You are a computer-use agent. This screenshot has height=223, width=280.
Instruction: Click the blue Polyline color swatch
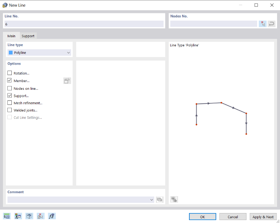point(11,53)
